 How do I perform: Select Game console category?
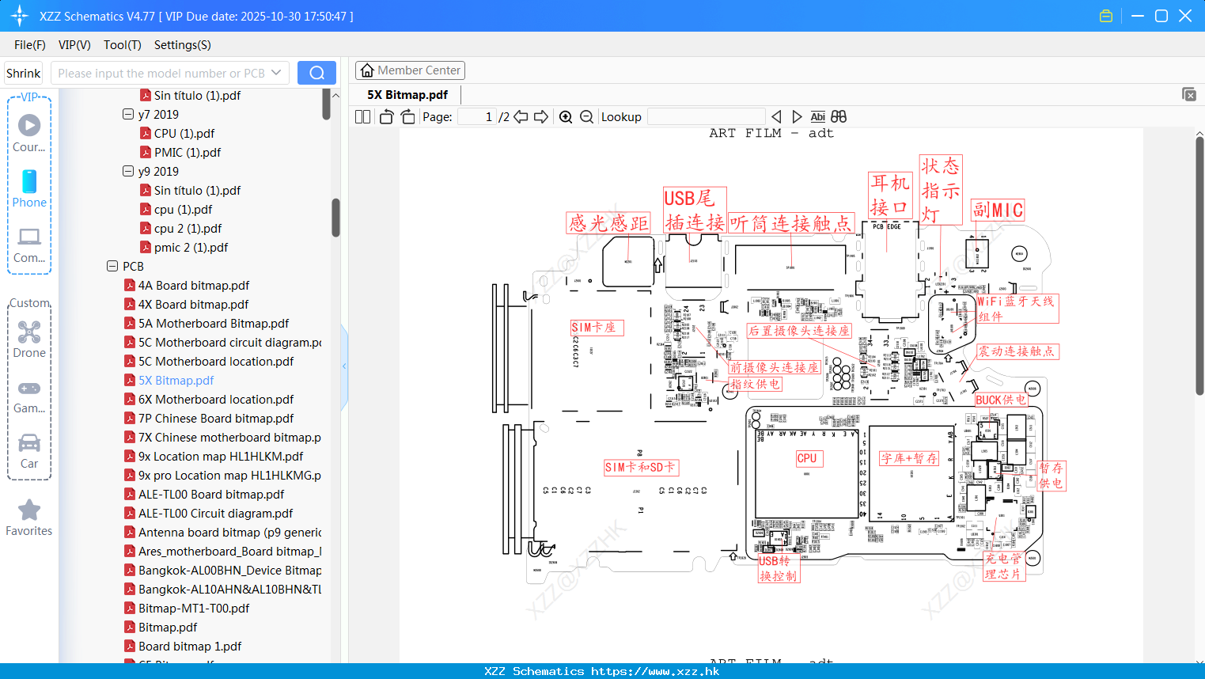(29, 397)
